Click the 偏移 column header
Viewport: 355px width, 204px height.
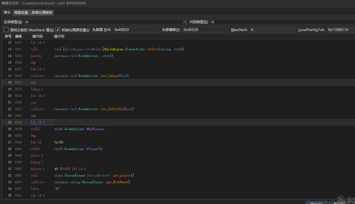[19, 36]
